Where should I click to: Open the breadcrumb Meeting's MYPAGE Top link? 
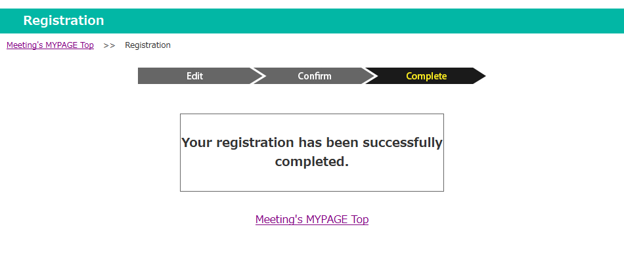coord(50,45)
